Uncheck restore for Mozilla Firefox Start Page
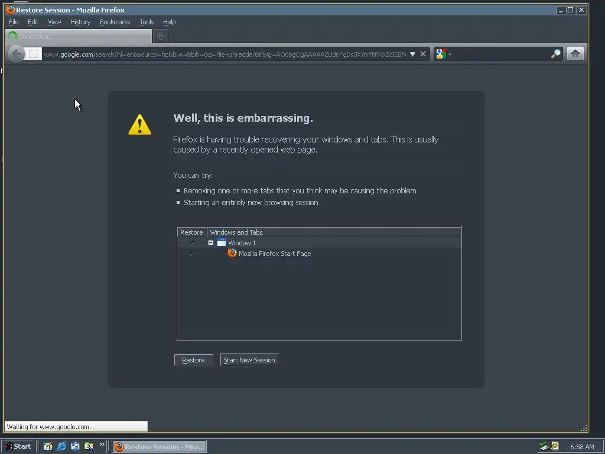 [192, 254]
